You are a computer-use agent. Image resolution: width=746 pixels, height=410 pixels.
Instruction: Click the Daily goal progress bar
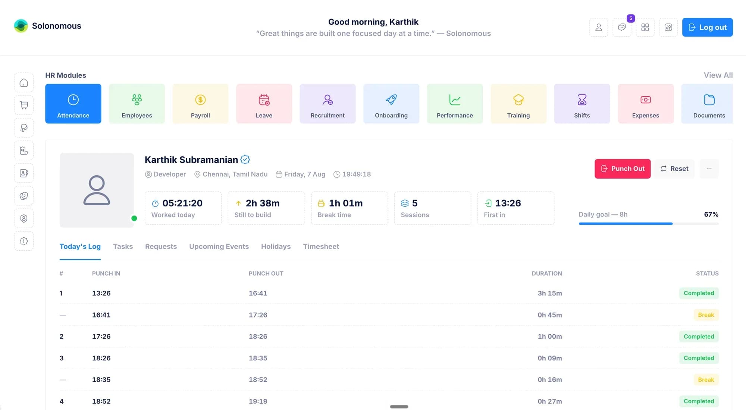[x=649, y=223]
